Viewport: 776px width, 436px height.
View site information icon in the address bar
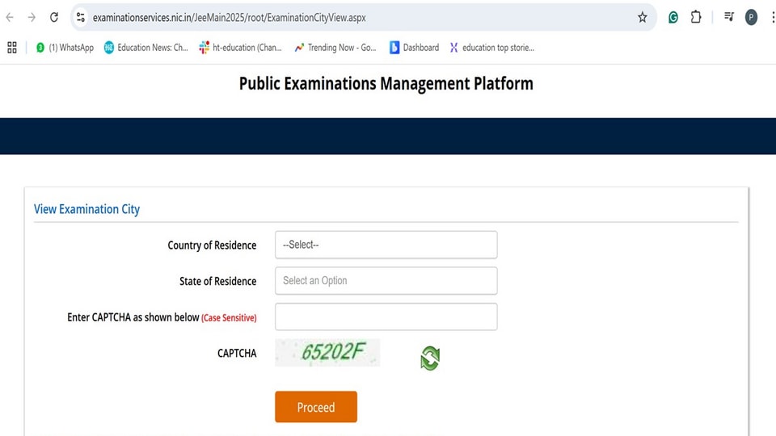pyautogui.click(x=81, y=17)
